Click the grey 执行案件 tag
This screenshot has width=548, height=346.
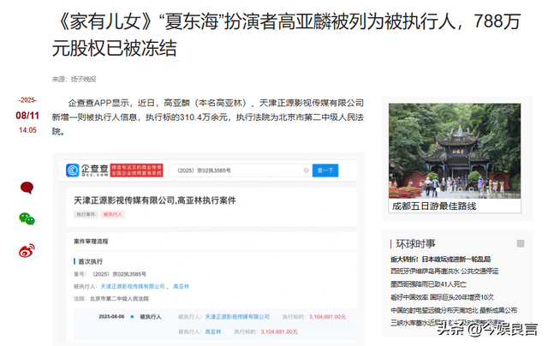[x=86, y=214]
